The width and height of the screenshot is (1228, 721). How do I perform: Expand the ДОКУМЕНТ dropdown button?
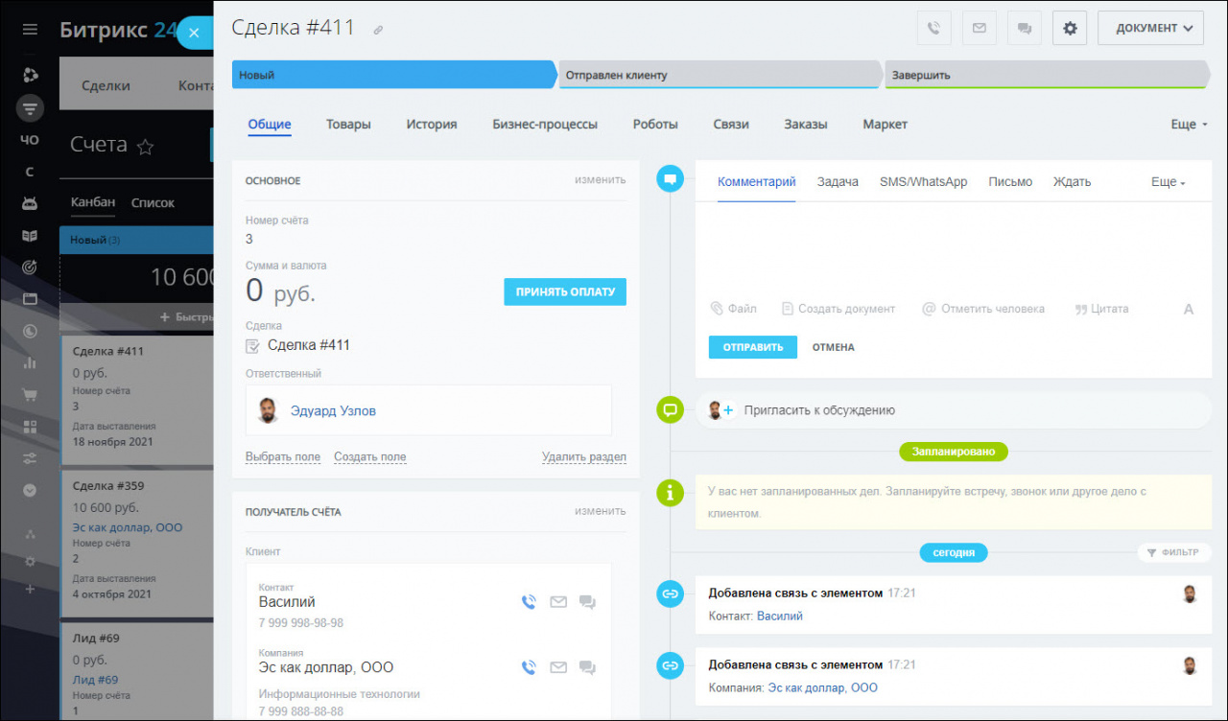1150,28
